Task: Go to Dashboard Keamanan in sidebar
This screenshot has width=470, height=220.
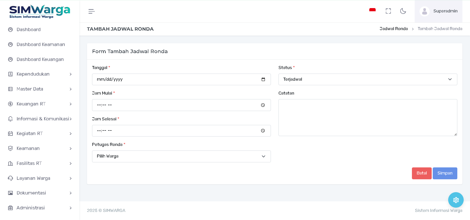Action: click(x=41, y=45)
